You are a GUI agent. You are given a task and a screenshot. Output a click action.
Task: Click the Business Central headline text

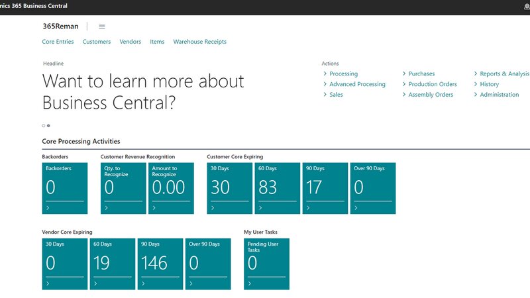coord(143,91)
